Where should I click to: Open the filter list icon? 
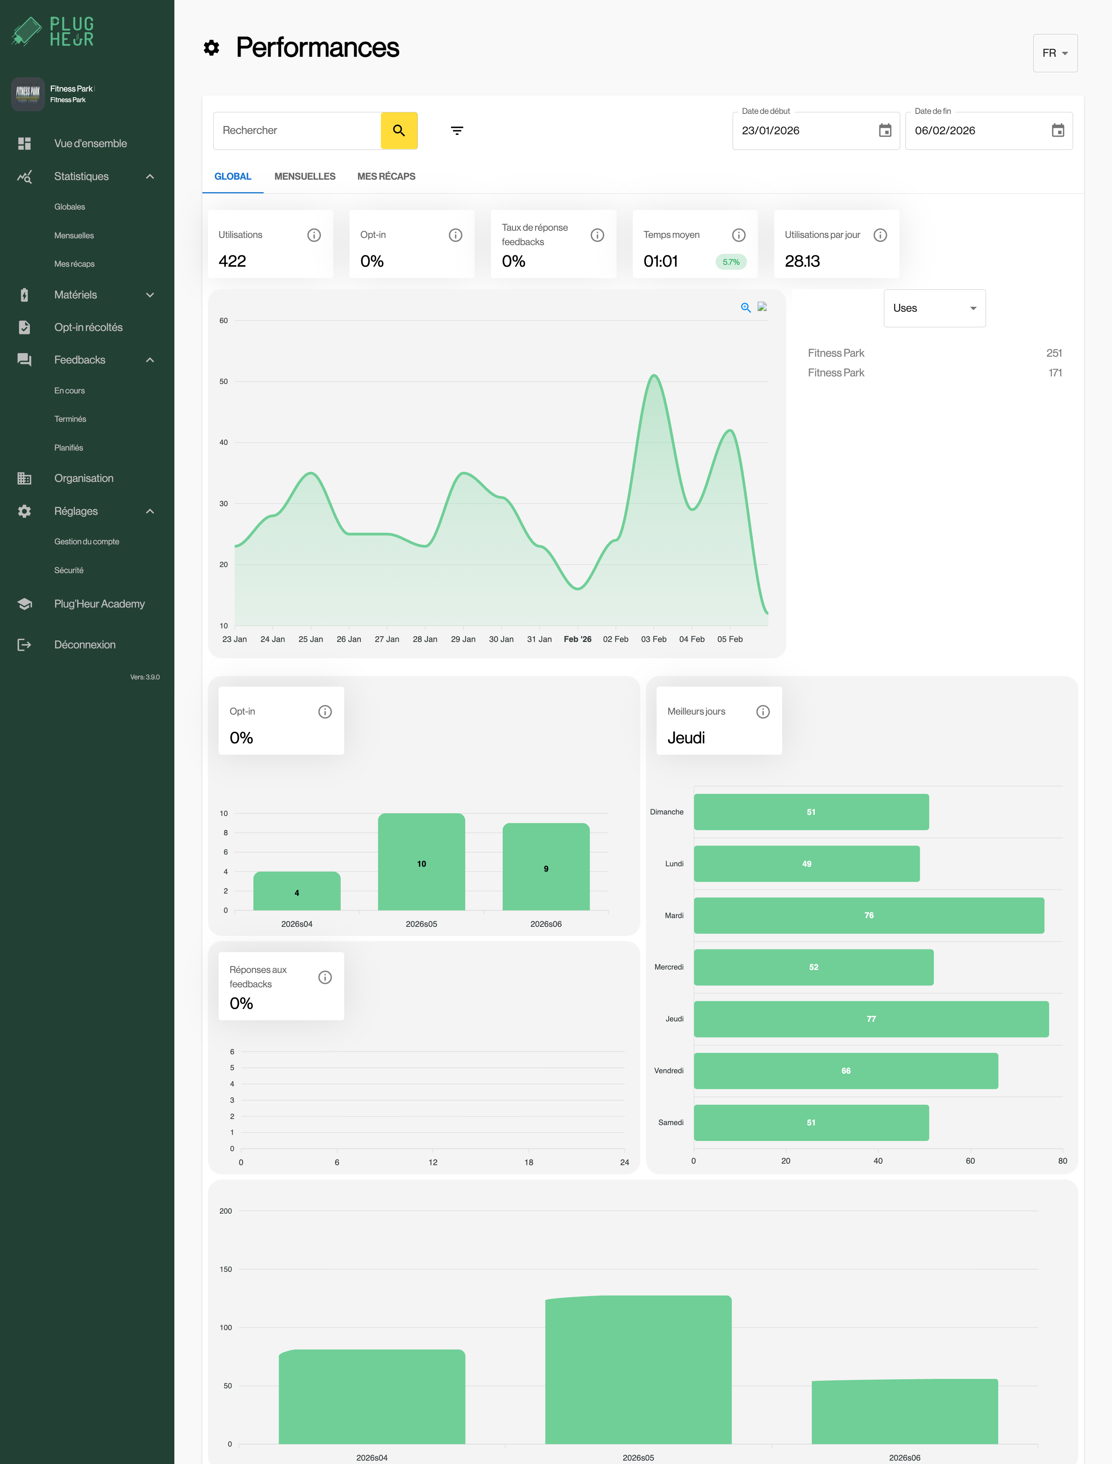457,131
